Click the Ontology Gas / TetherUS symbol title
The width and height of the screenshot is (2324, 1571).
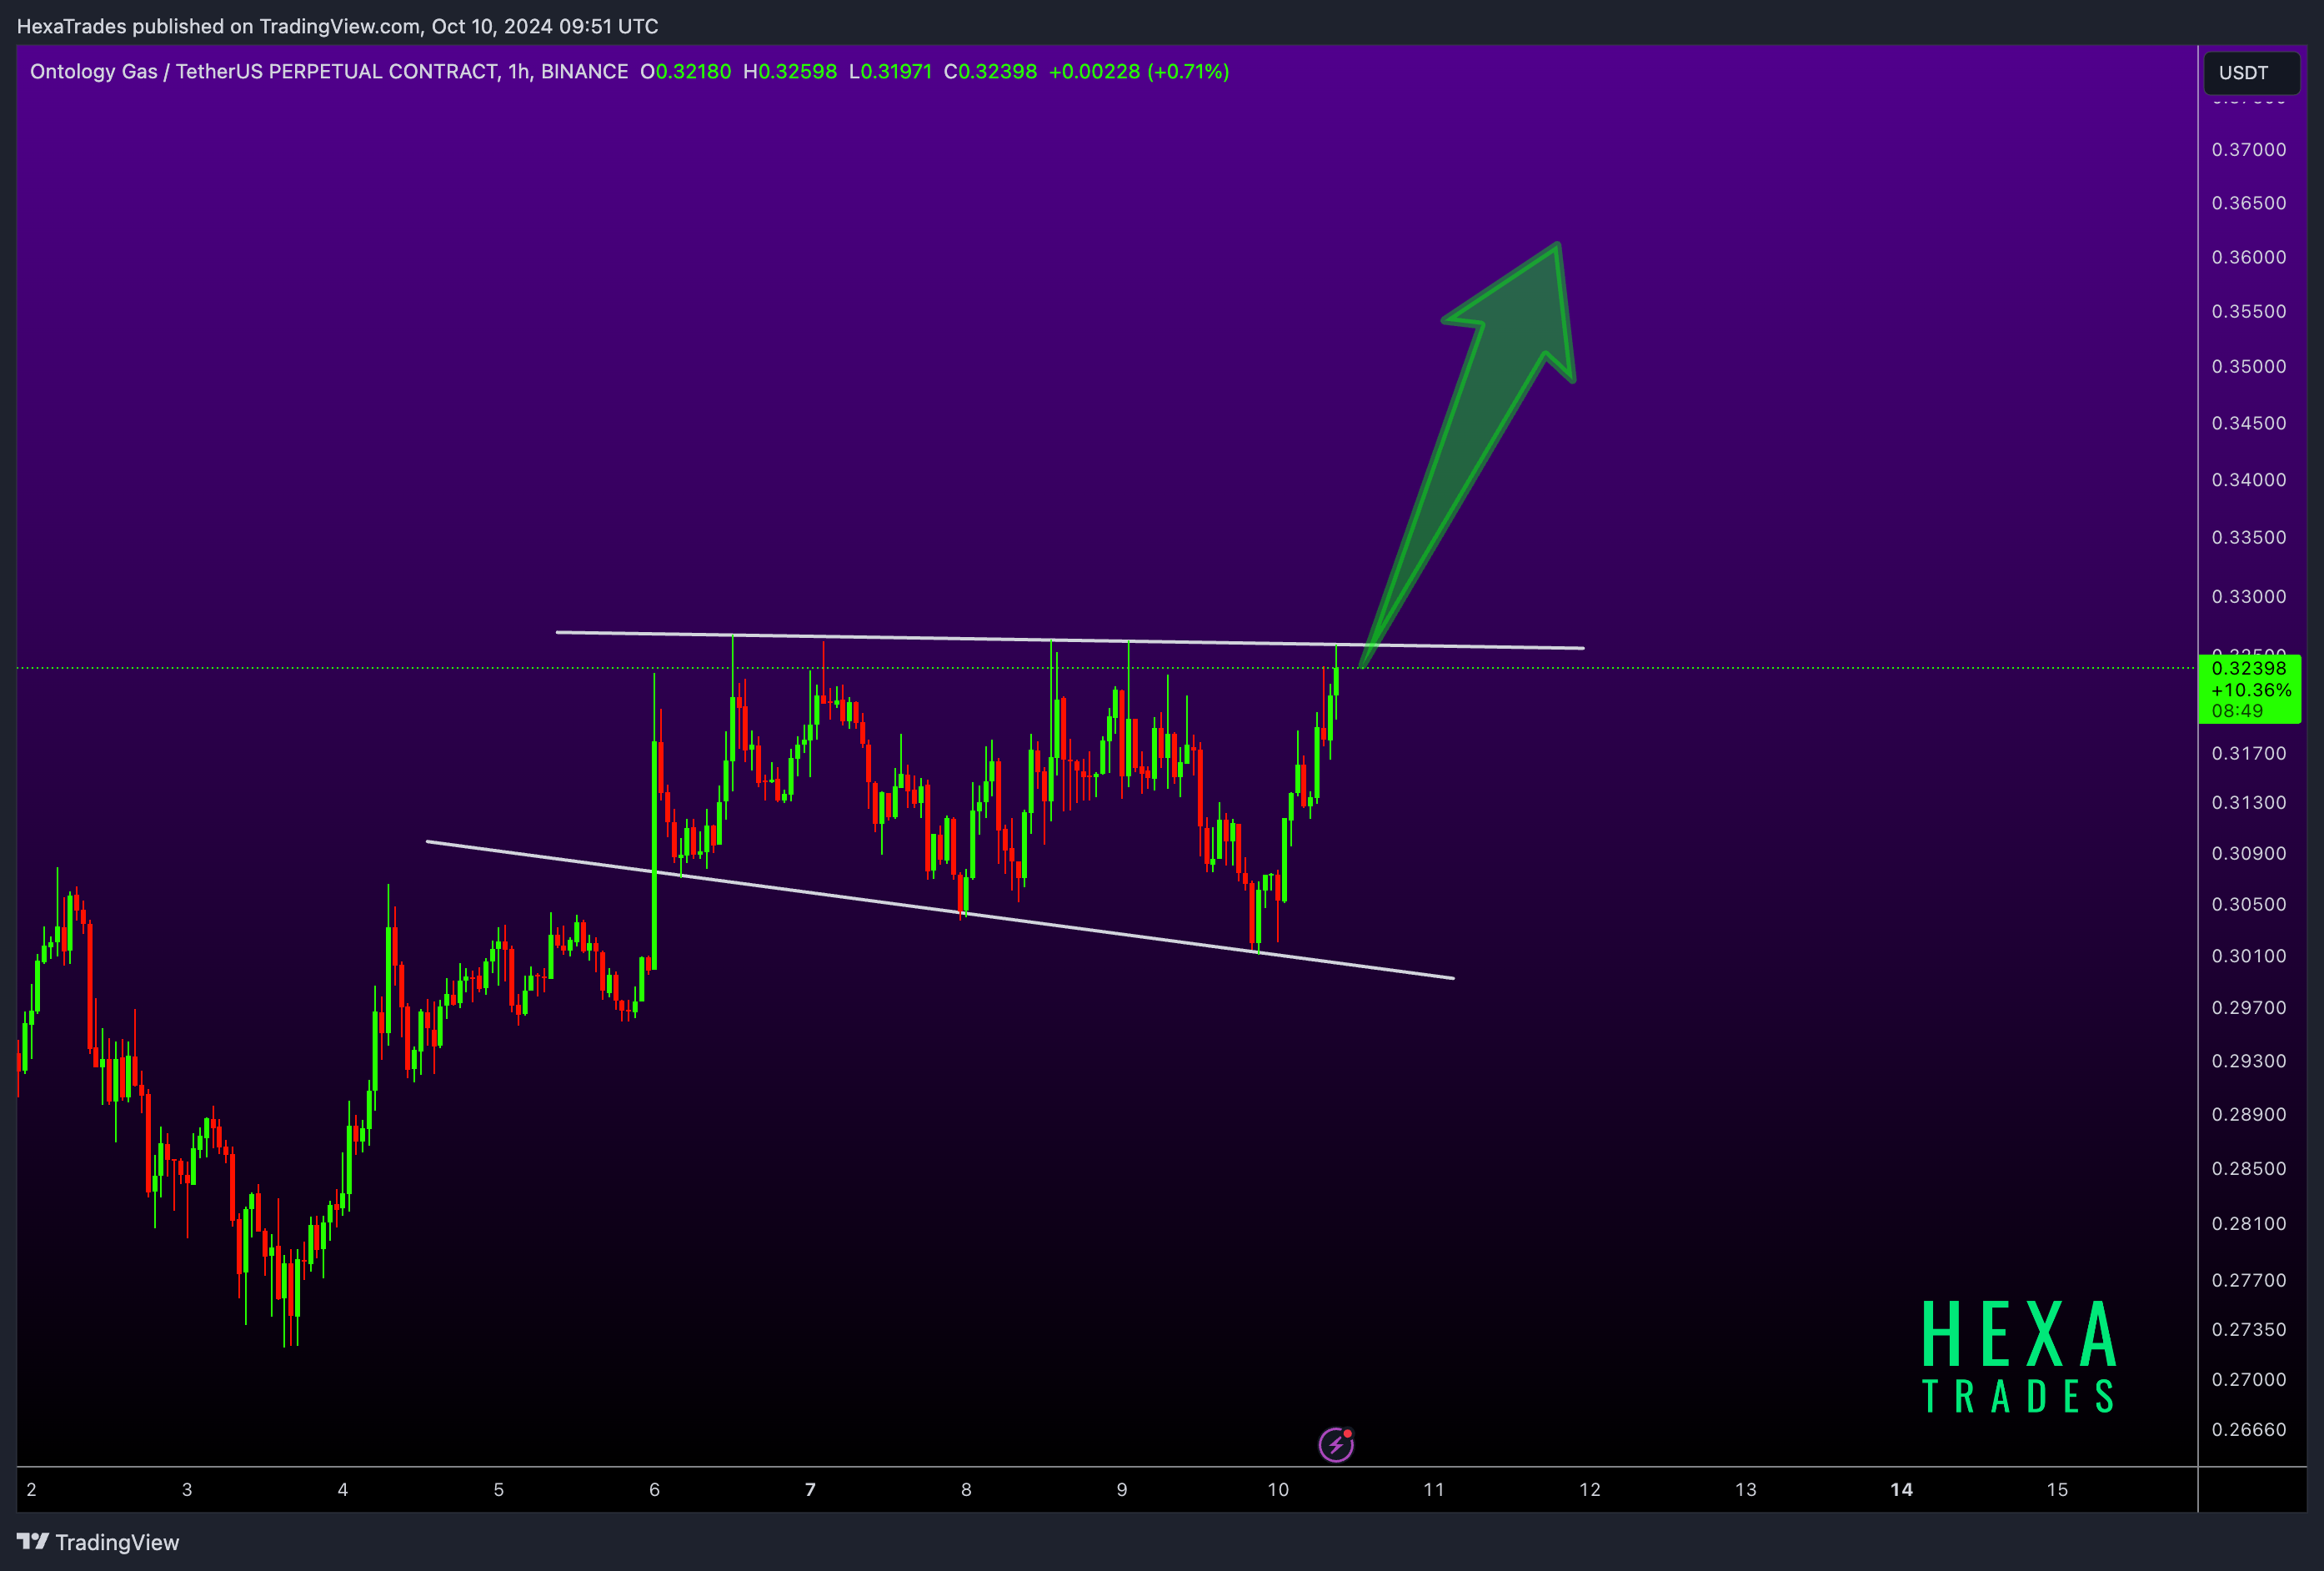click(x=329, y=71)
